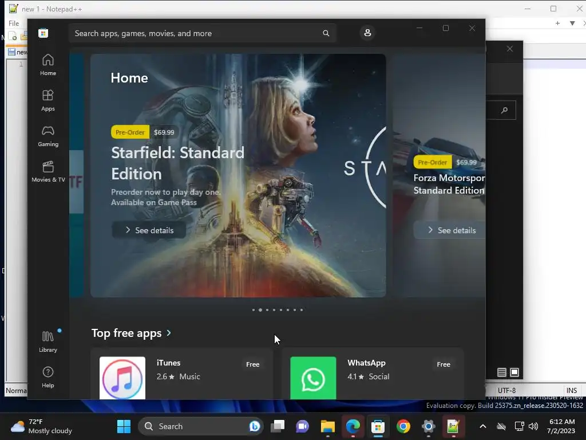586x440 pixels.
Task: Click the volume icon in system tray
Action: [533, 426]
